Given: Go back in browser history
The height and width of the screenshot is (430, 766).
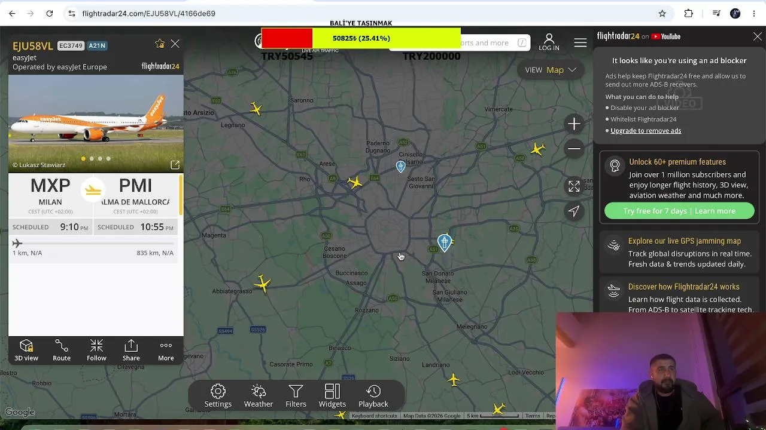Looking at the screenshot, I should [12, 13].
